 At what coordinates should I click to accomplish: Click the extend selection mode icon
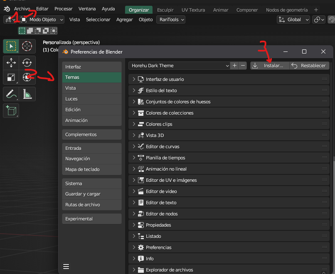pos(30,31)
